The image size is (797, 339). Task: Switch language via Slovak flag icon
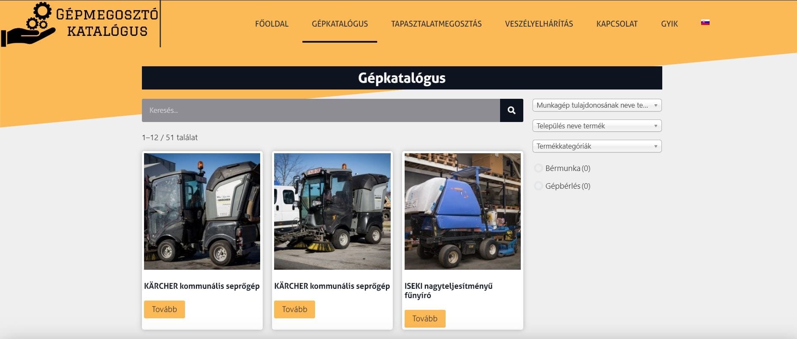click(x=705, y=23)
